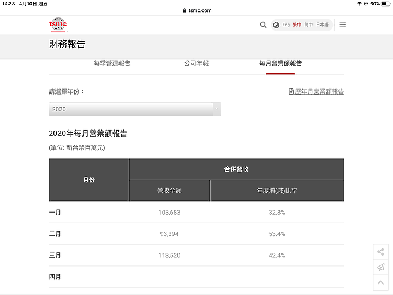Tap the 4月10日 週五 date in status bar
Image resolution: width=393 pixels, height=295 pixels.
point(33,4)
